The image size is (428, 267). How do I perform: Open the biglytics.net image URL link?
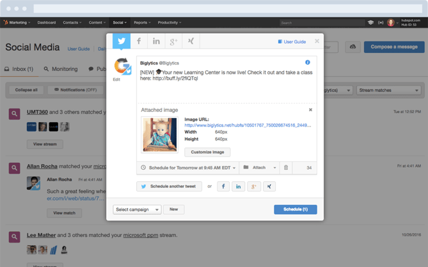[x=248, y=125]
